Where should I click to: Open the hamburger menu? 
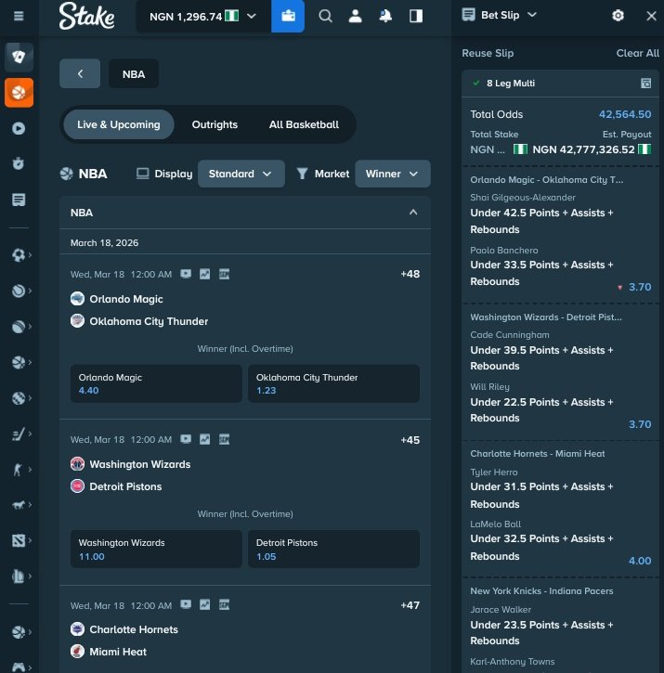point(19,17)
